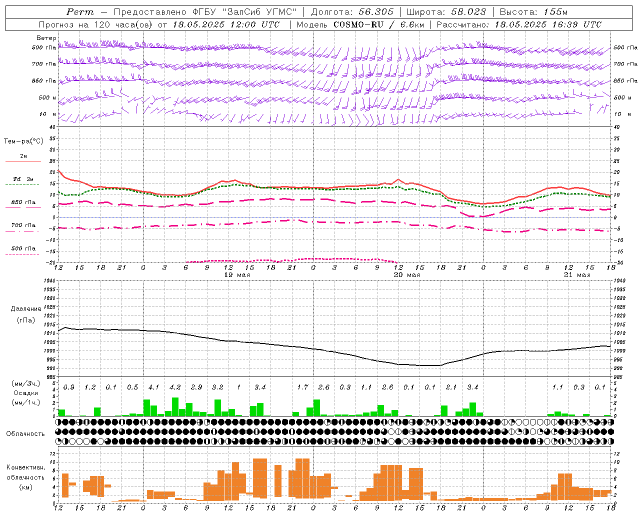The image size is (640, 512).
Task: Click the "Тем-ра(°C)" temperature label
Action: 23,141
